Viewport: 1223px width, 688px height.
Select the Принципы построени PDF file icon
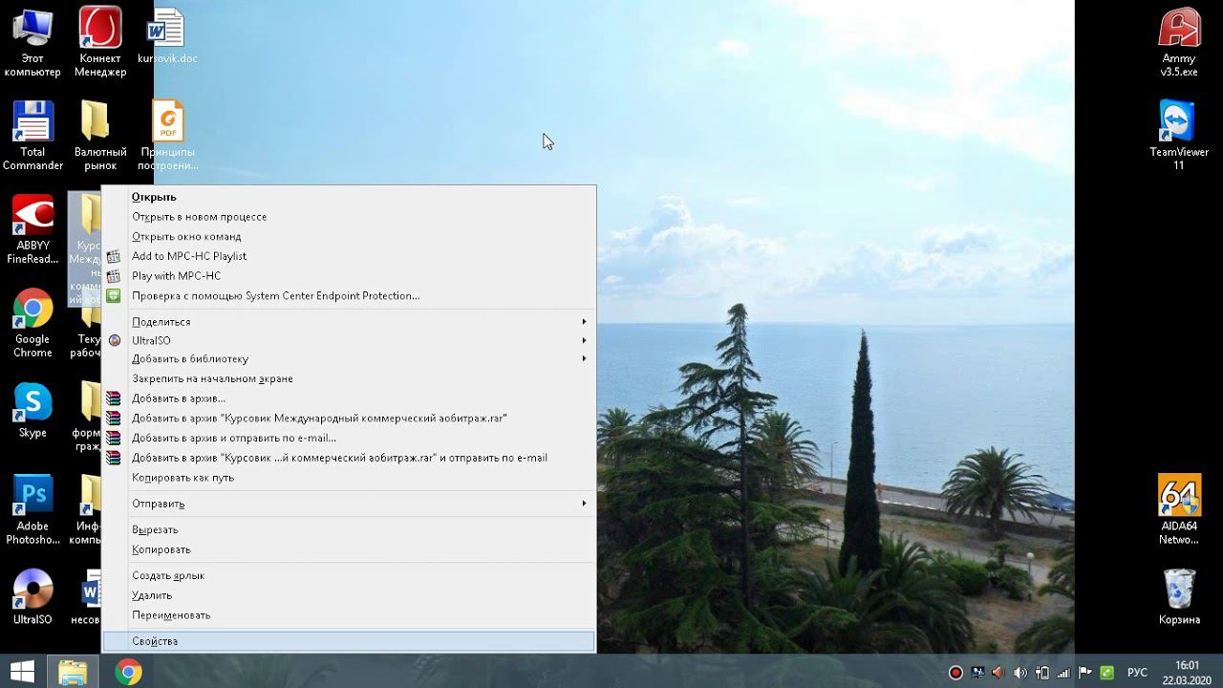click(x=167, y=136)
